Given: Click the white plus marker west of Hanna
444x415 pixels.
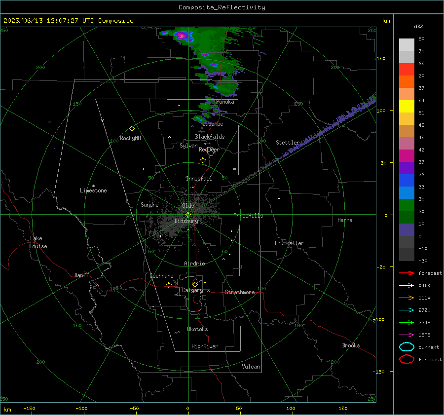Looking at the screenshot, I should click(x=279, y=198).
